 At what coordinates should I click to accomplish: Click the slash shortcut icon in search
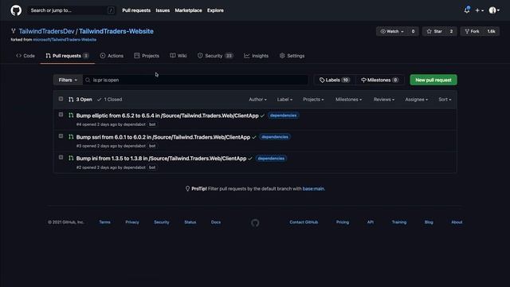111,10
